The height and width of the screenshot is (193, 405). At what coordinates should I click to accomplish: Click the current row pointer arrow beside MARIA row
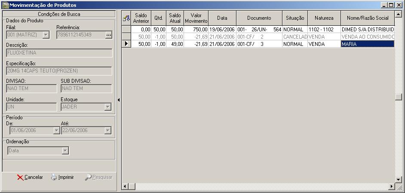pyautogui.click(x=126, y=44)
